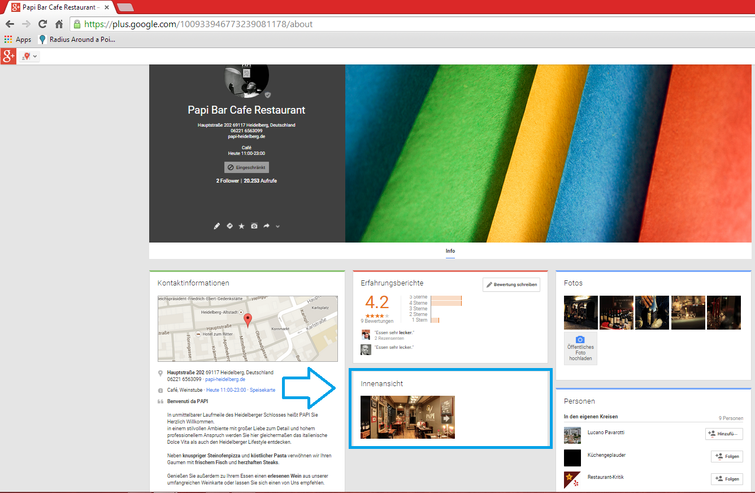This screenshot has height=493, width=755.
Task: Click Heute 11:00-23:00 opening hours link
Action: pos(226,390)
